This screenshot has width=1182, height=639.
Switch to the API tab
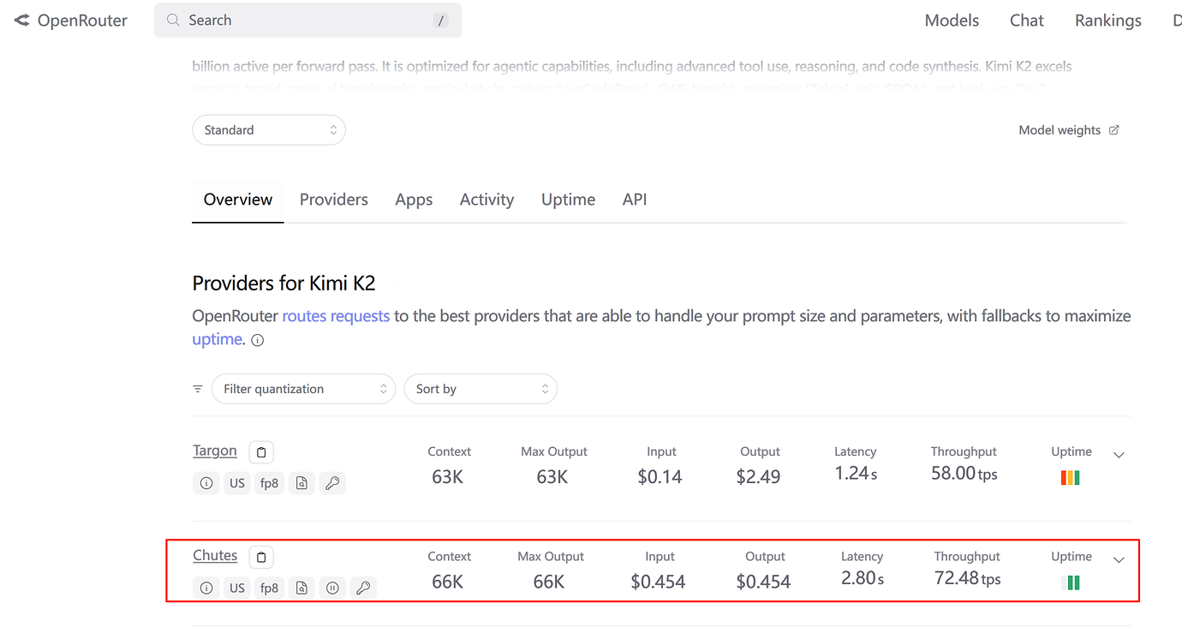(x=635, y=200)
